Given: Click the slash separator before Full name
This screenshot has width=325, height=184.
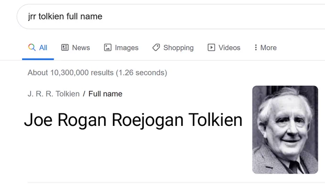Looking at the screenshot, I should (x=84, y=94).
